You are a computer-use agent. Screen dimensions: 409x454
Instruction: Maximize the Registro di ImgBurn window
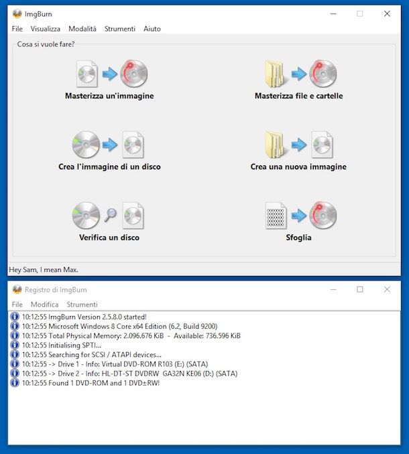360,289
